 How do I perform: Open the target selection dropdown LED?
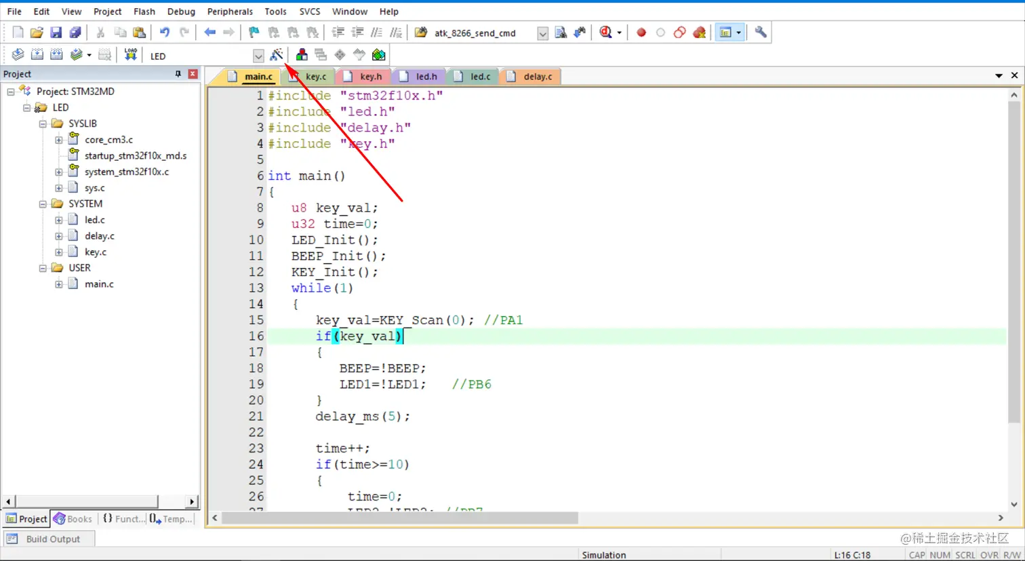[258, 56]
